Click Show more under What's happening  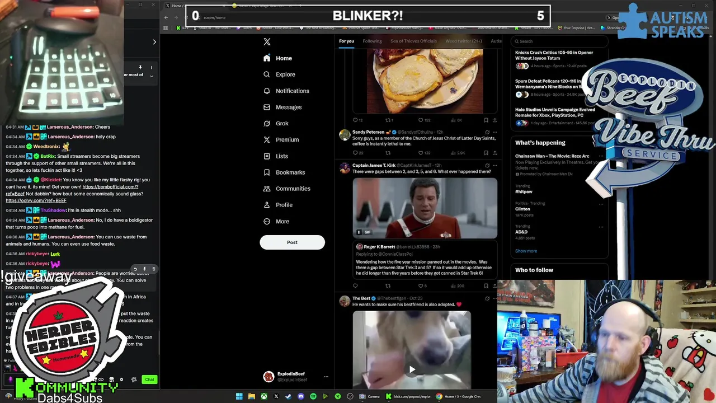point(526,251)
